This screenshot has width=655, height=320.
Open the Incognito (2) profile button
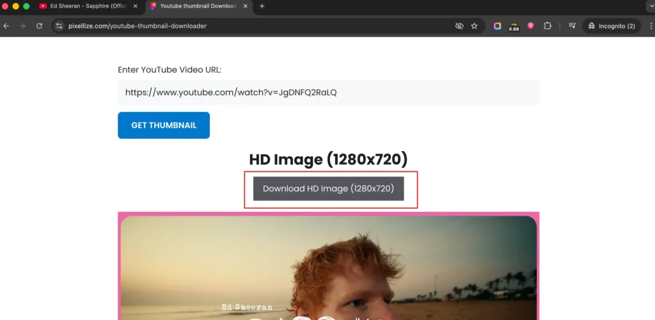coord(612,26)
